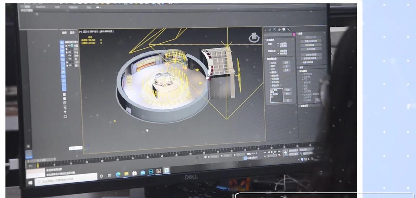Click the funnel filter icon in scene explorer
This screenshot has width=416, height=198.
coord(65,112)
